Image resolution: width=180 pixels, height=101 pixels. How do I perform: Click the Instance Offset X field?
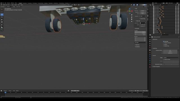pos(170,50)
